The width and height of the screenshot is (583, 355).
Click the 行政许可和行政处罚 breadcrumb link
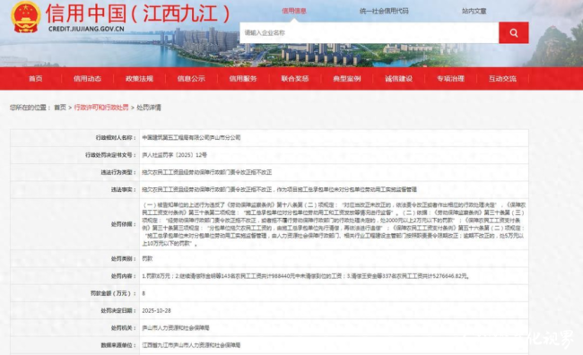[x=101, y=108]
